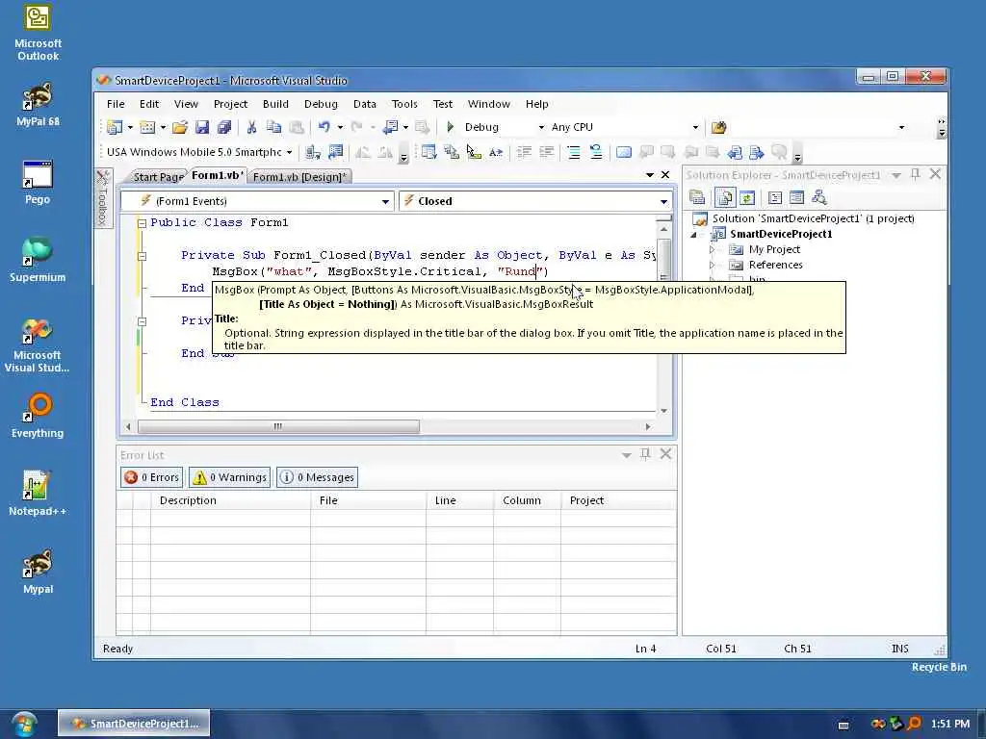The width and height of the screenshot is (986, 739).
Task: Toggle a bookmark on the current line
Action: pos(624,152)
